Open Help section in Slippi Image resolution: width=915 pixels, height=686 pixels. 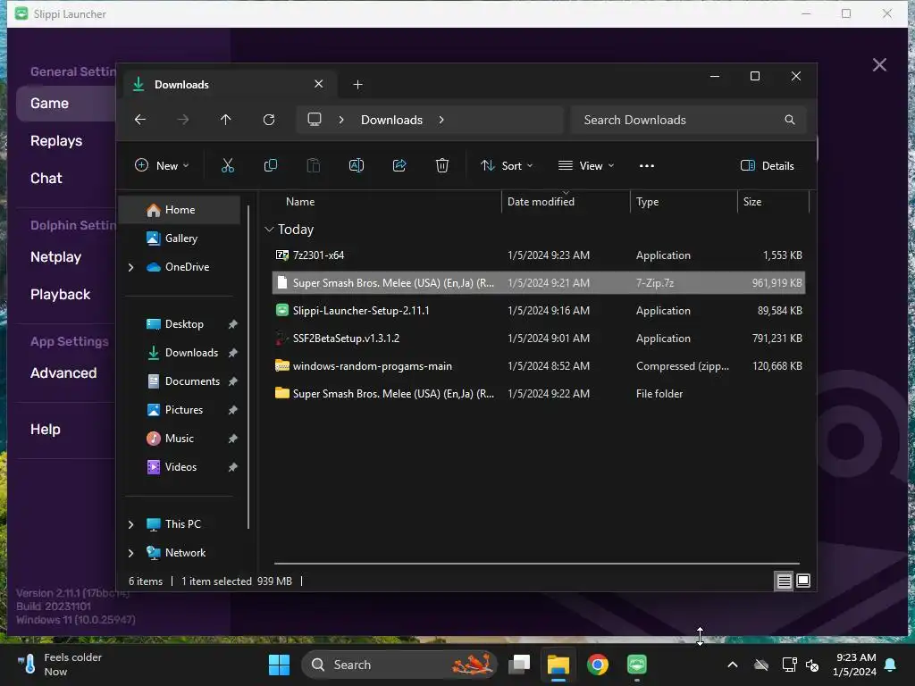[45, 430]
